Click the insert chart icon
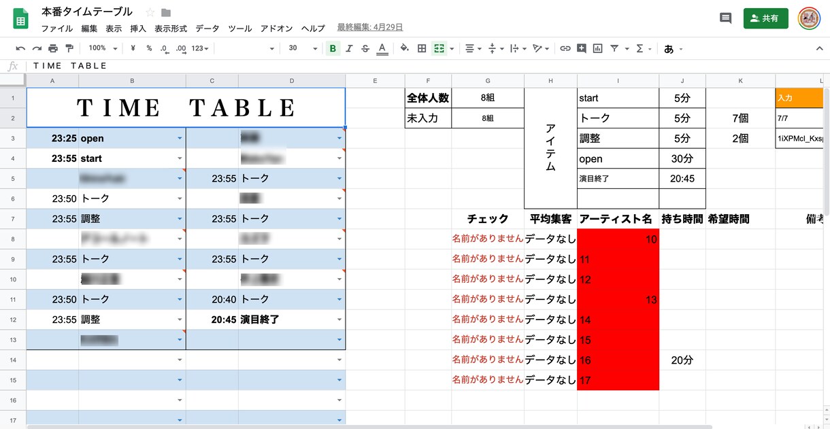 pyautogui.click(x=598, y=48)
